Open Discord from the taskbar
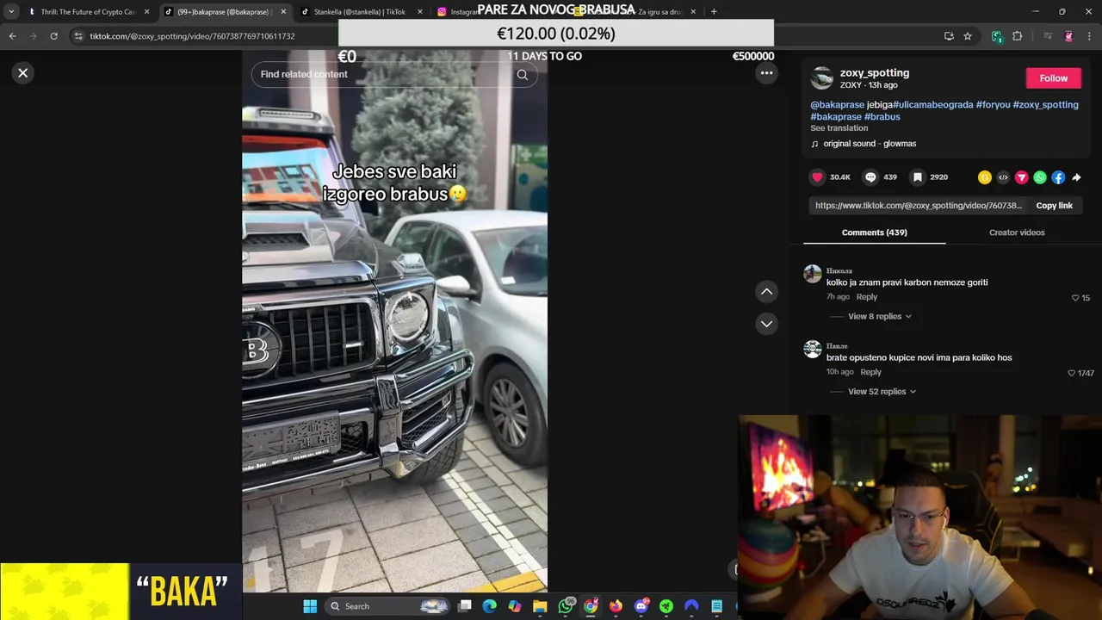The width and height of the screenshot is (1102, 620). point(641,606)
